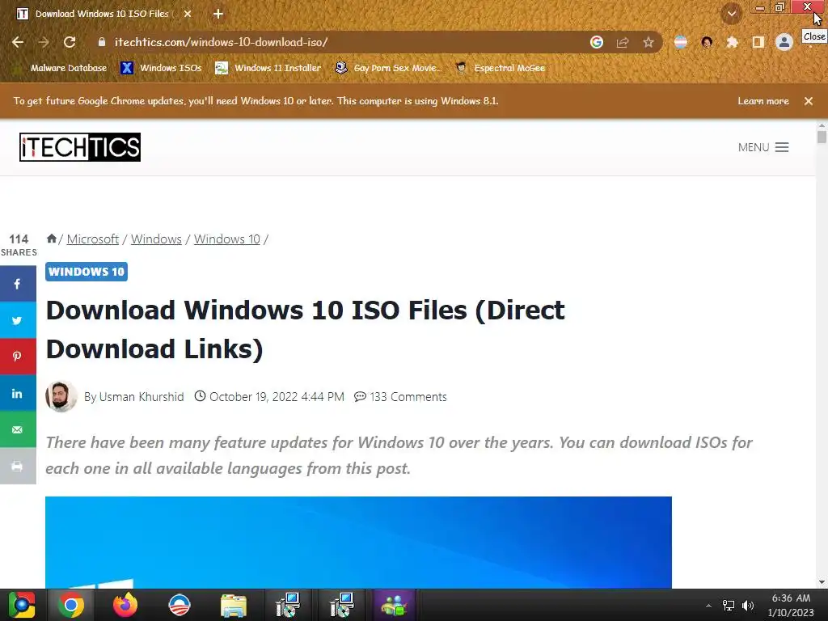The height and width of the screenshot is (621, 828).
Task: Open the taskbar clock and date
Action: [791, 605]
